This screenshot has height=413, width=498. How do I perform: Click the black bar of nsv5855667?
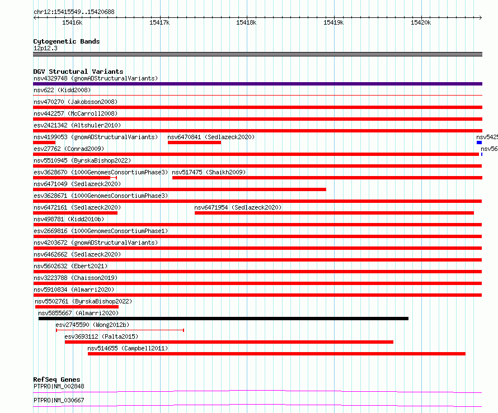[x=223, y=319]
